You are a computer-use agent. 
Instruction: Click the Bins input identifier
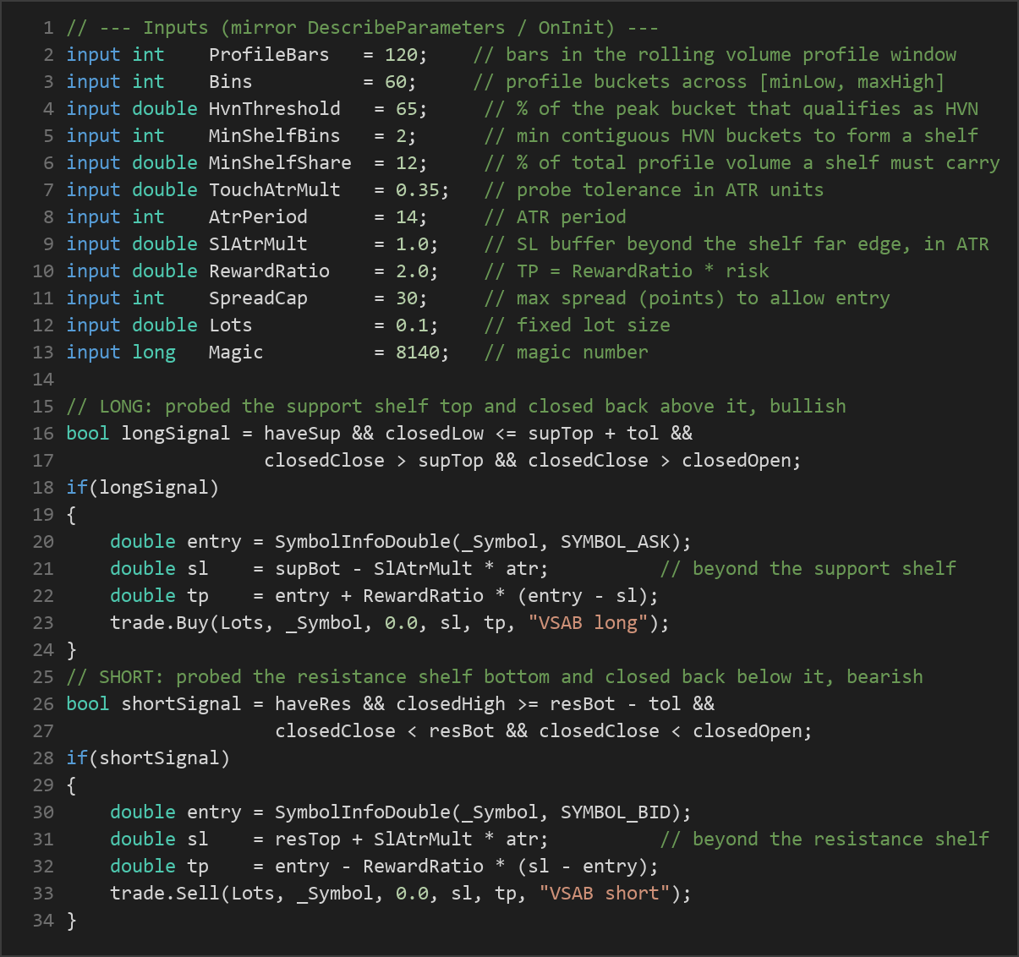point(231,82)
